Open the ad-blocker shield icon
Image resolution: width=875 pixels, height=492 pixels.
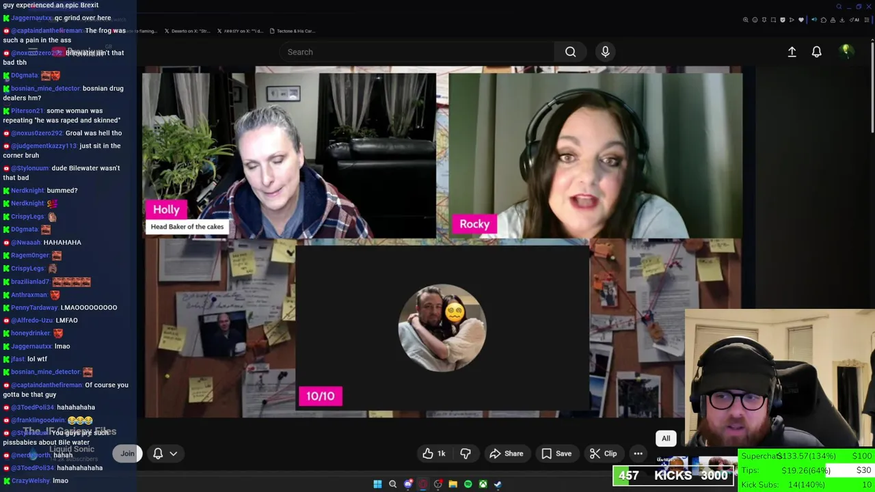783,20
